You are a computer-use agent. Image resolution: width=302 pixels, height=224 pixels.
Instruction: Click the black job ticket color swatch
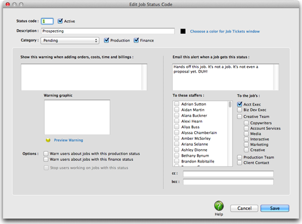(x=183, y=31)
